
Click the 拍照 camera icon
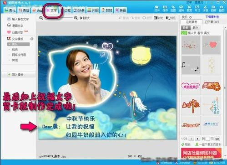tap(213, 9)
